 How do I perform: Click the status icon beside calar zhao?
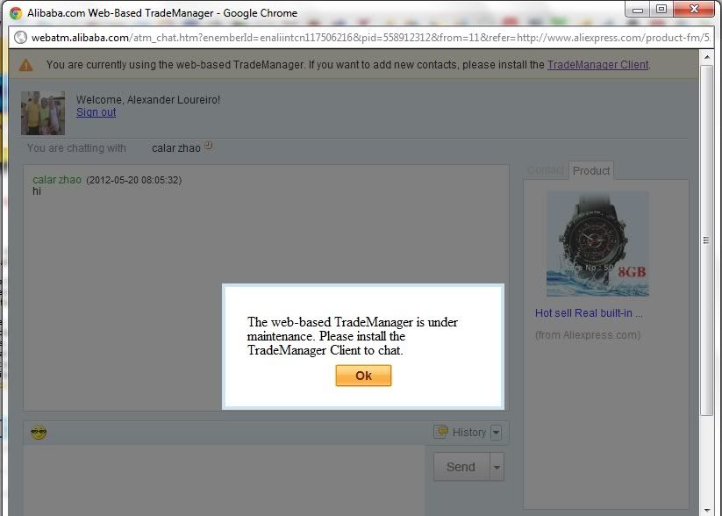(x=209, y=146)
